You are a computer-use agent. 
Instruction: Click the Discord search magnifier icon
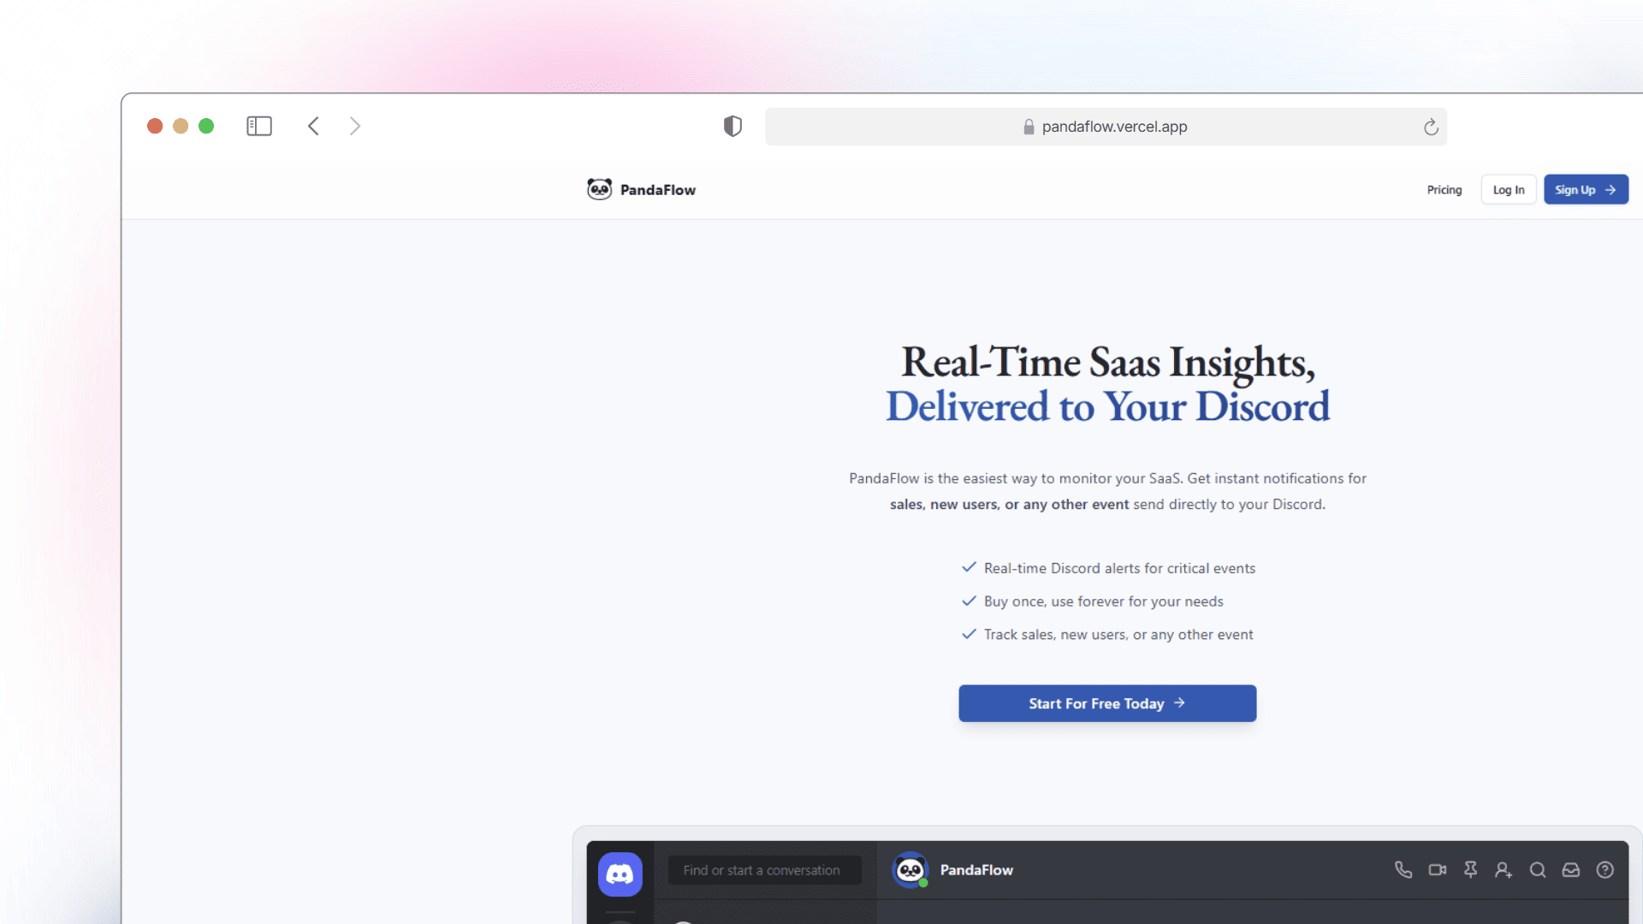pyautogui.click(x=1538, y=870)
